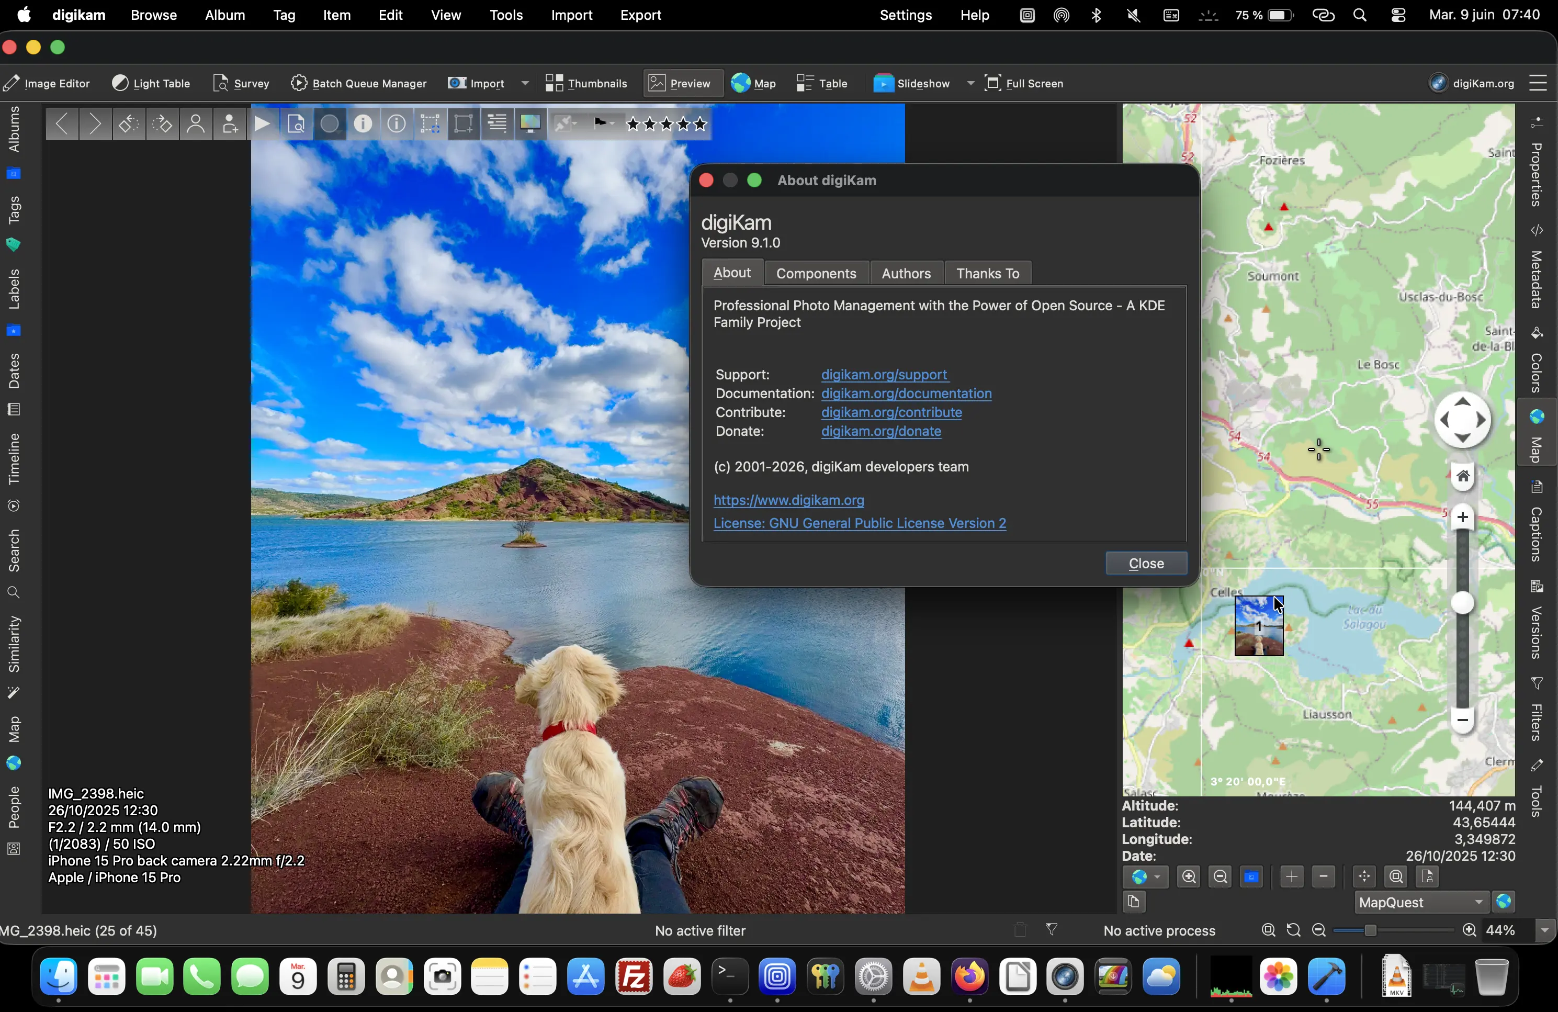Toggle color managed view monitor icon
This screenshot has height=1012, width=1558.
pos(530,123)
